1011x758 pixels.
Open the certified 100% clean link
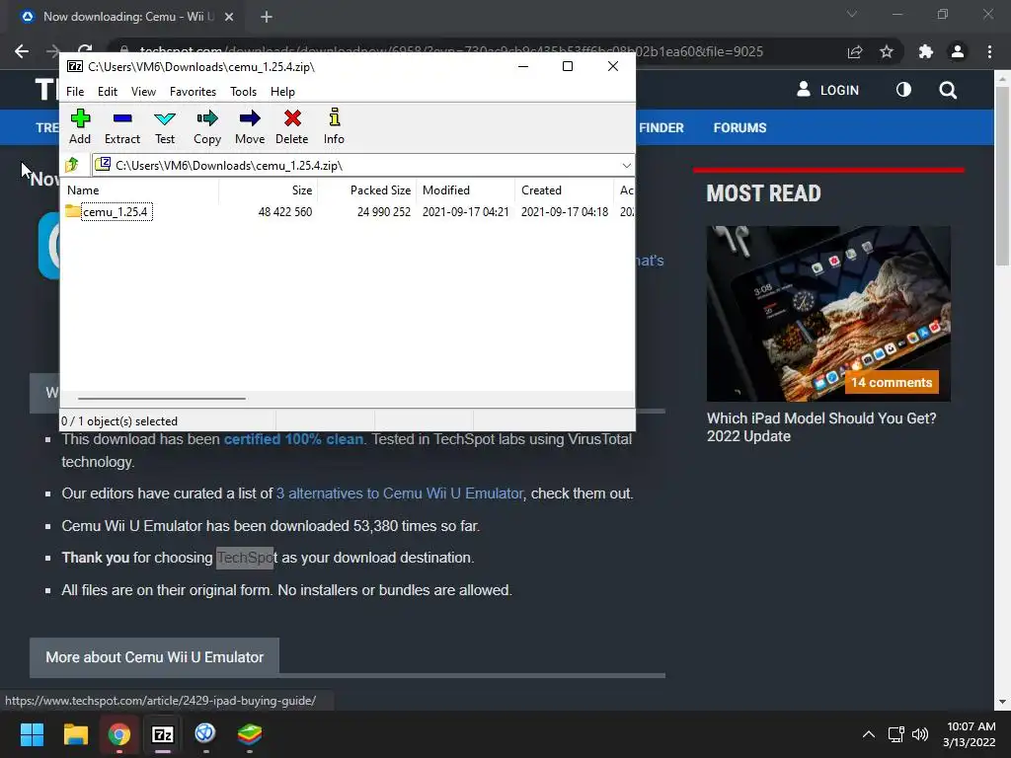pyautogui.click(x=293, y=439)
